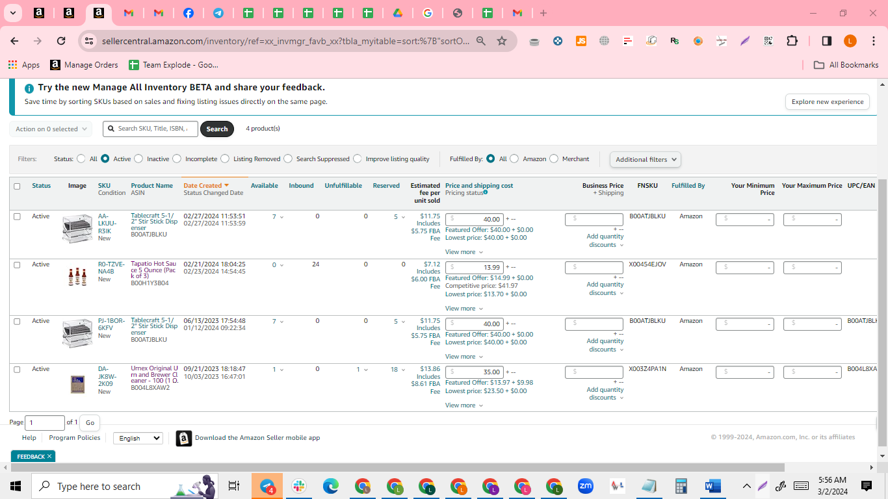Open the Chrome profile avatar L

click(850, 41)
